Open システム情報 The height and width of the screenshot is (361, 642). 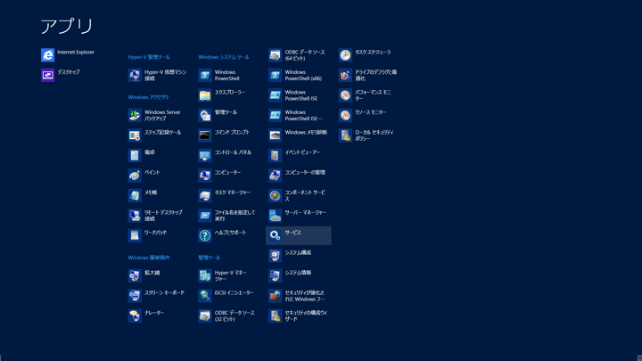click(x=299, y=275)
